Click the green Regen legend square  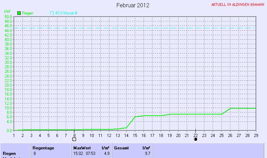(19, 13)
